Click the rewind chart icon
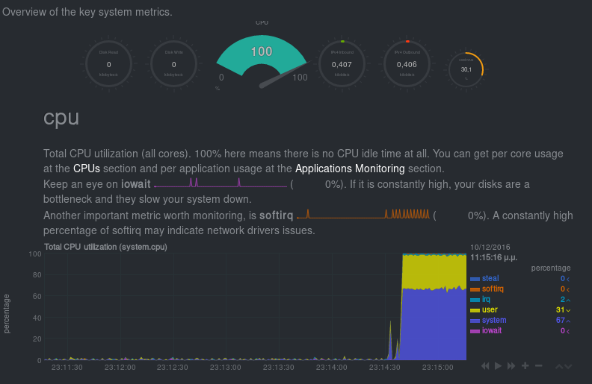The height and width of the screenshot is (384, 592). (x=486, y=366)
